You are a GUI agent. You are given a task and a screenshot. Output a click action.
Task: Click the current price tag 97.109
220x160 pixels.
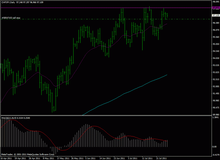216,15
